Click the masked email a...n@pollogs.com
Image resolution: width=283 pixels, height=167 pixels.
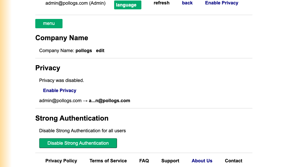coord(109,101)
